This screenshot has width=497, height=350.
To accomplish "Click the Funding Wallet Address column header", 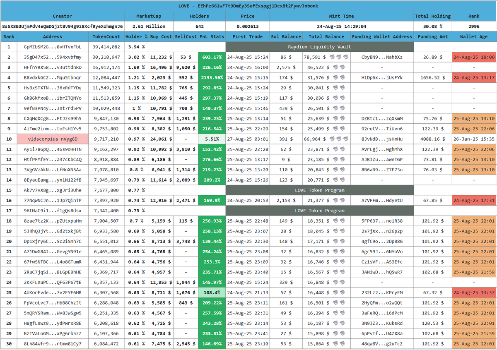I will (382, 36).
